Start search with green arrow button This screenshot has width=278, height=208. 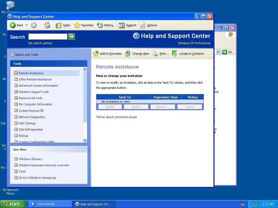72,37
